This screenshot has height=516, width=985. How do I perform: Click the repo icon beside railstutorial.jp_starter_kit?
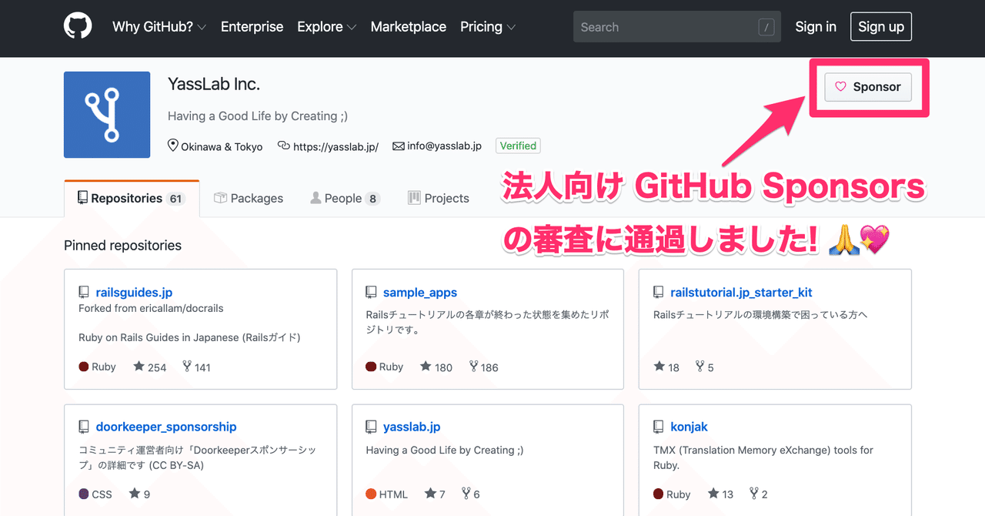click(x=658, y=293)
